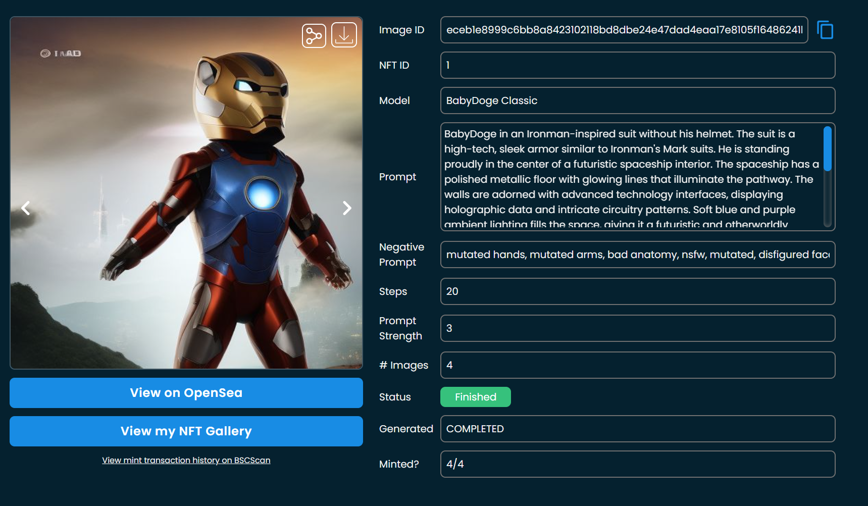The image size is (868, 506).
Task: Copy the Image ID to clipboard
Action: [x=825, y=30]
